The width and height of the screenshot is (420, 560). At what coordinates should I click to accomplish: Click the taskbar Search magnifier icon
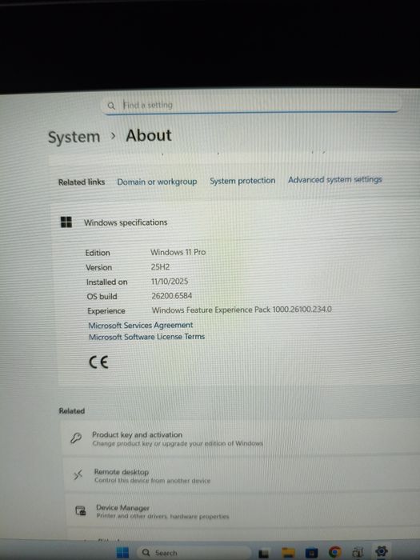coord(146,553)
